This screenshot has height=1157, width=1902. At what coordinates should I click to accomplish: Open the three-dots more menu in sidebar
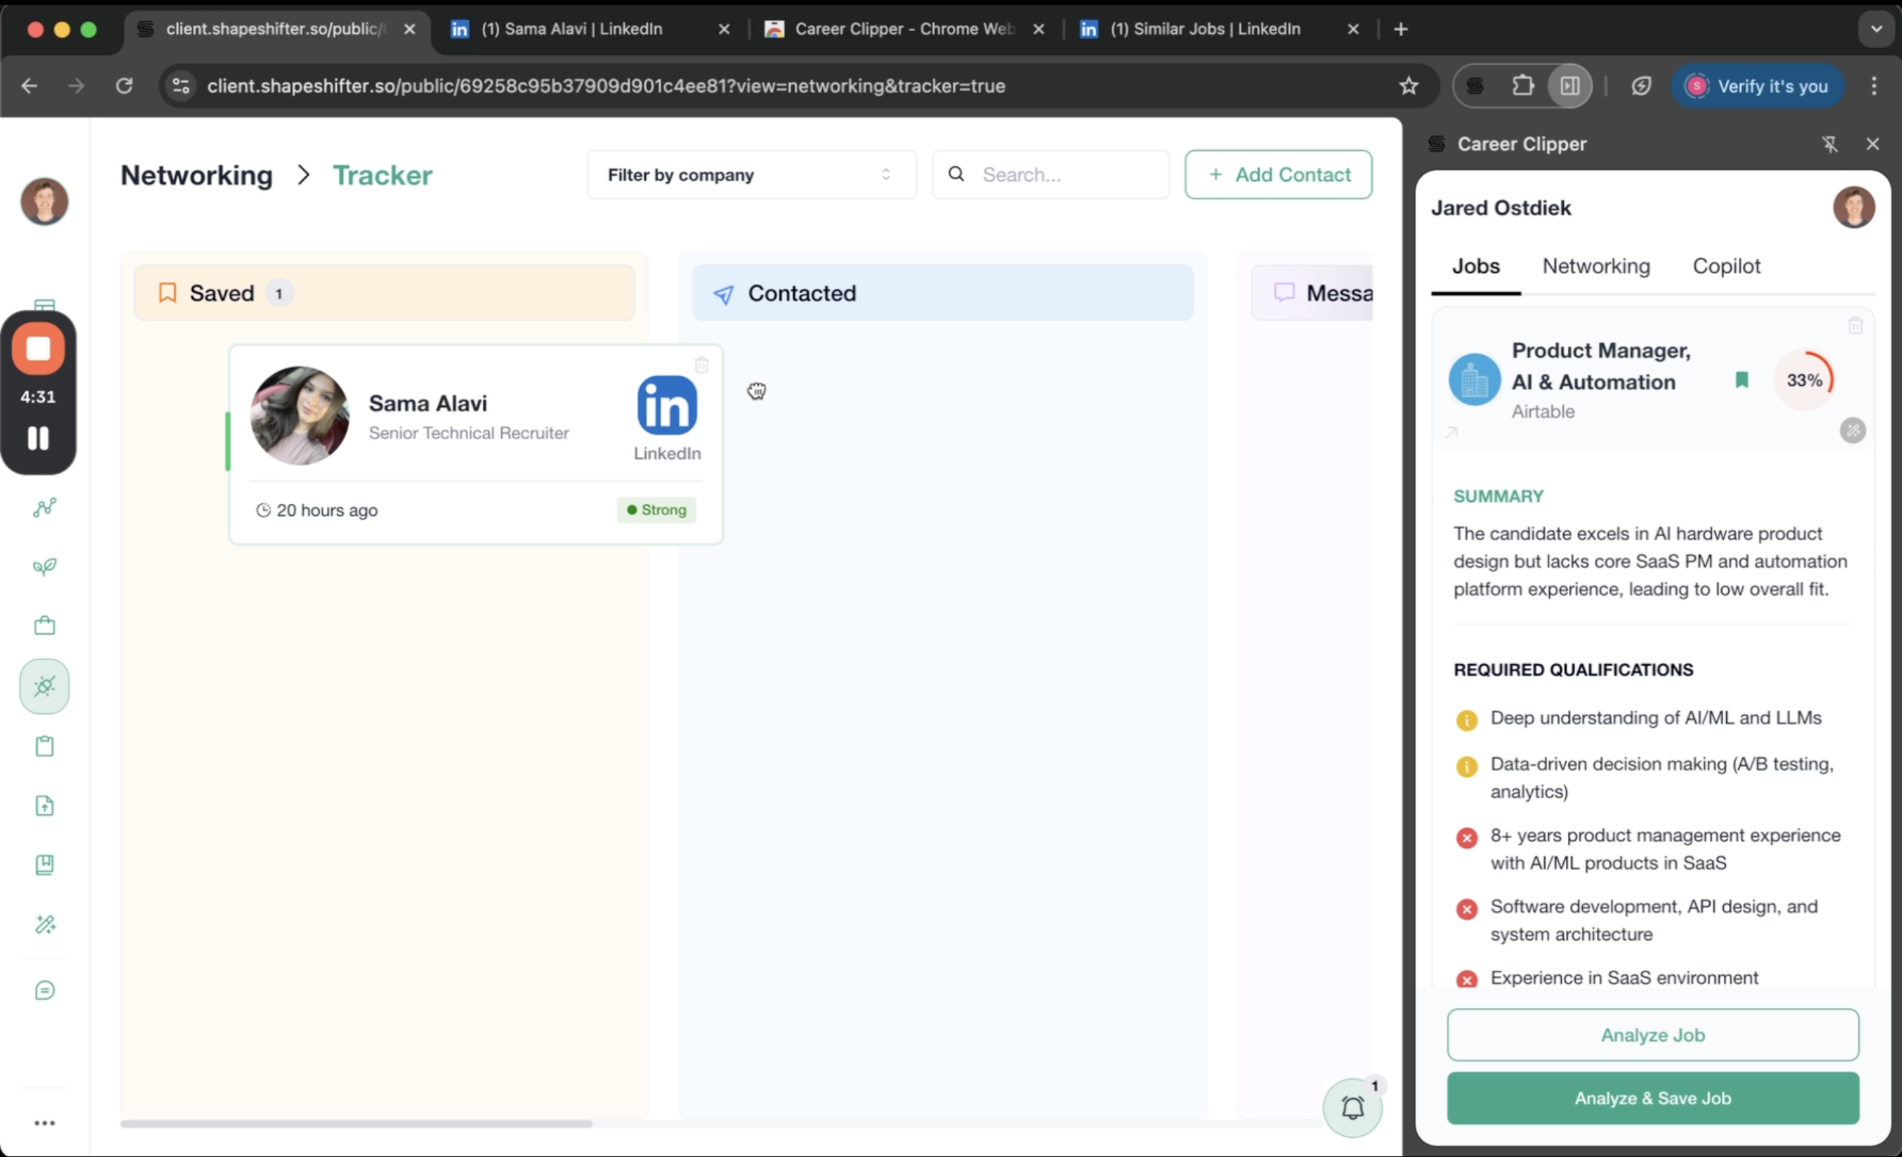tap(45, 1123)
